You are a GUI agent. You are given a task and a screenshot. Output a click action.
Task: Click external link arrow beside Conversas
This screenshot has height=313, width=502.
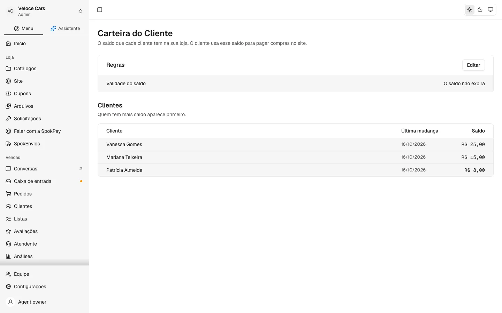pos(81,169)
